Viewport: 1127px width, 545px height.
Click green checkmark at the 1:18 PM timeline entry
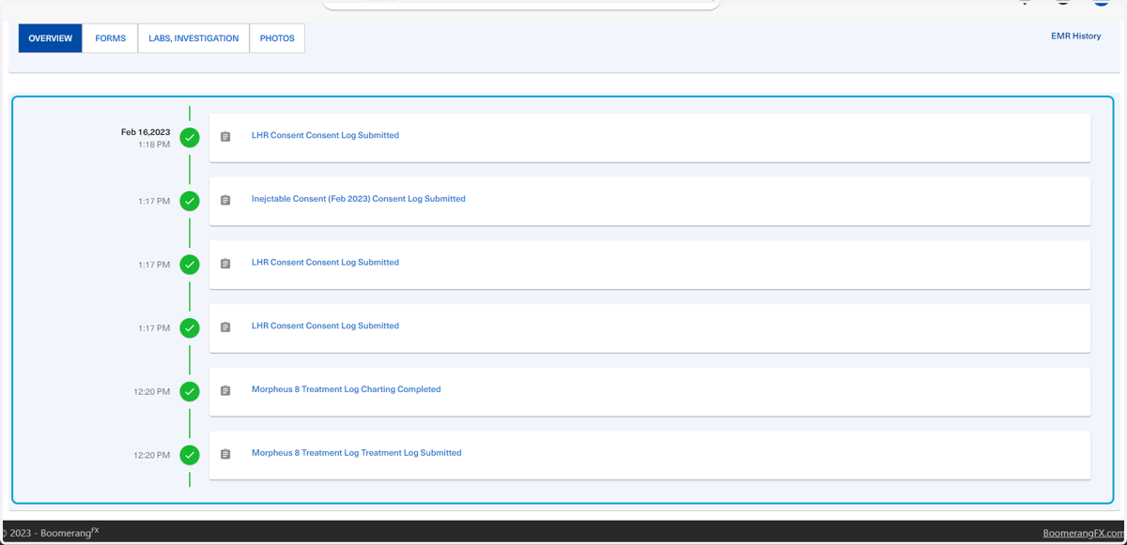click(x=190, y=138)
